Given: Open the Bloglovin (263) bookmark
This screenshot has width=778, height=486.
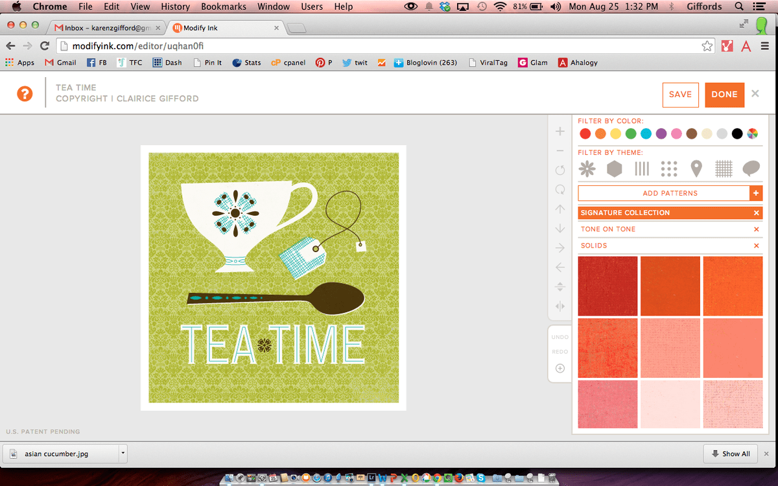Looking at the screenshot, I should (x=425, y=63).
